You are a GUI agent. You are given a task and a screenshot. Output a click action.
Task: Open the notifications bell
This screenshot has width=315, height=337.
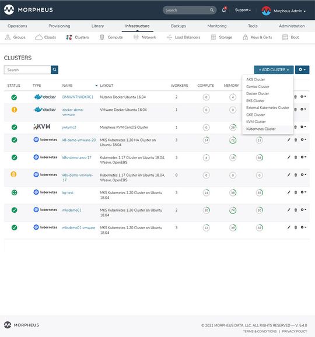coord(224,10)
